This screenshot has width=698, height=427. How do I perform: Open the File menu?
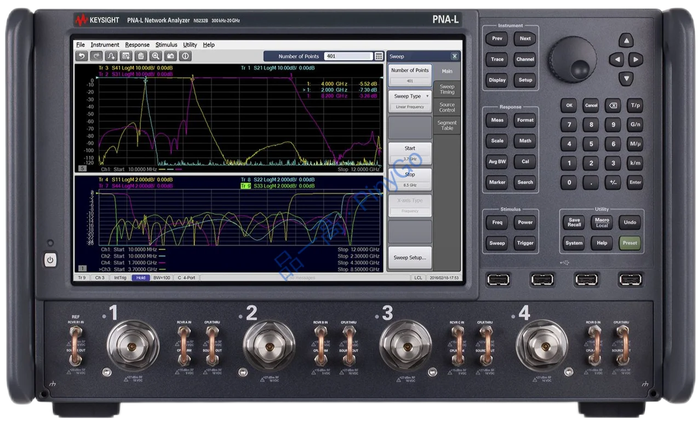pos(81,45)
